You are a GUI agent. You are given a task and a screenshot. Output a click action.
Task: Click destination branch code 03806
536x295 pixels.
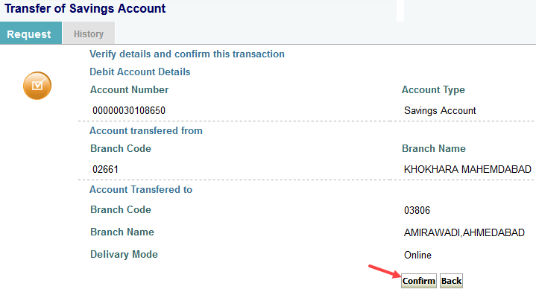(417, 210)
